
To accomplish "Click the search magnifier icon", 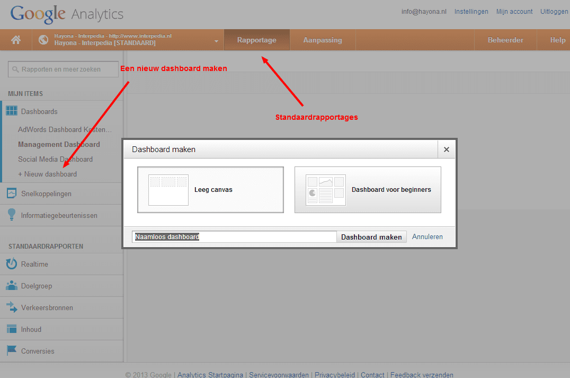I will click(x=15, y=69).
